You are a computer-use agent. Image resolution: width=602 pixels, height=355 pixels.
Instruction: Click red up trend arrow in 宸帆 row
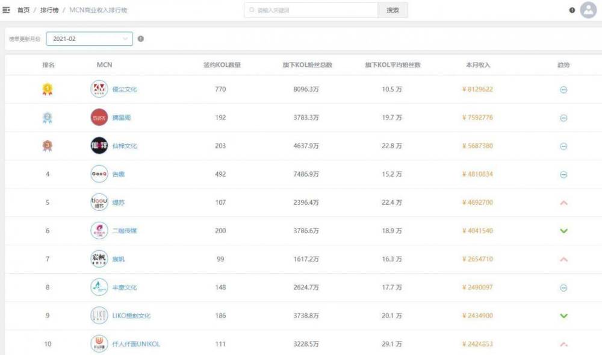[x=563, y=259]
